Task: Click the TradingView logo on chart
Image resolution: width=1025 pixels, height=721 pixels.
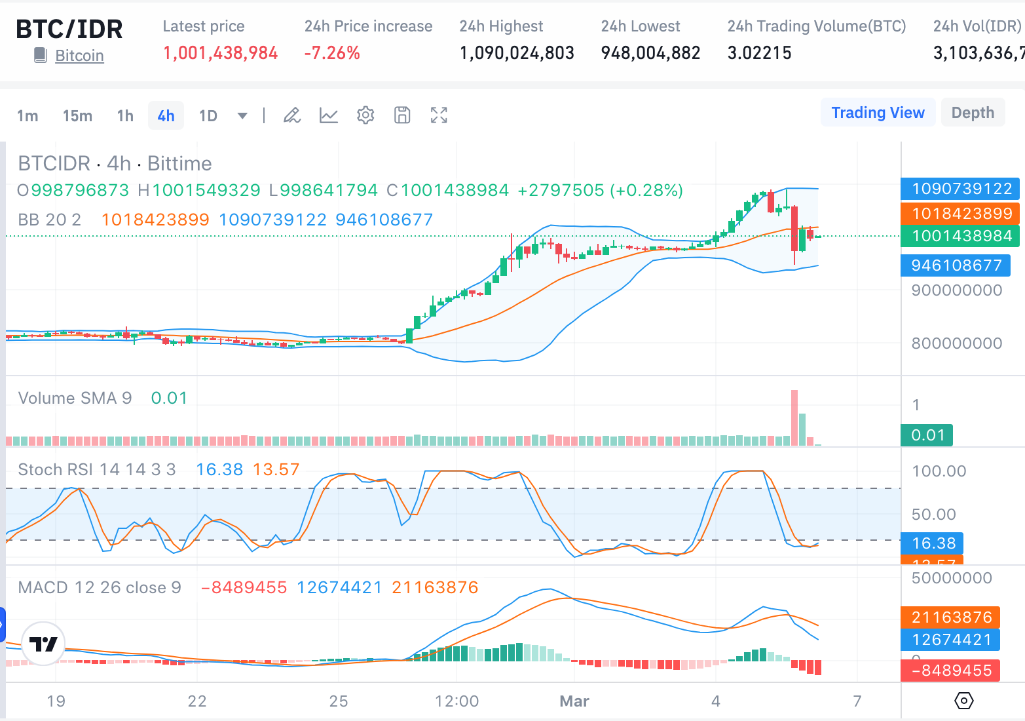Action: (x=44, y=644)
